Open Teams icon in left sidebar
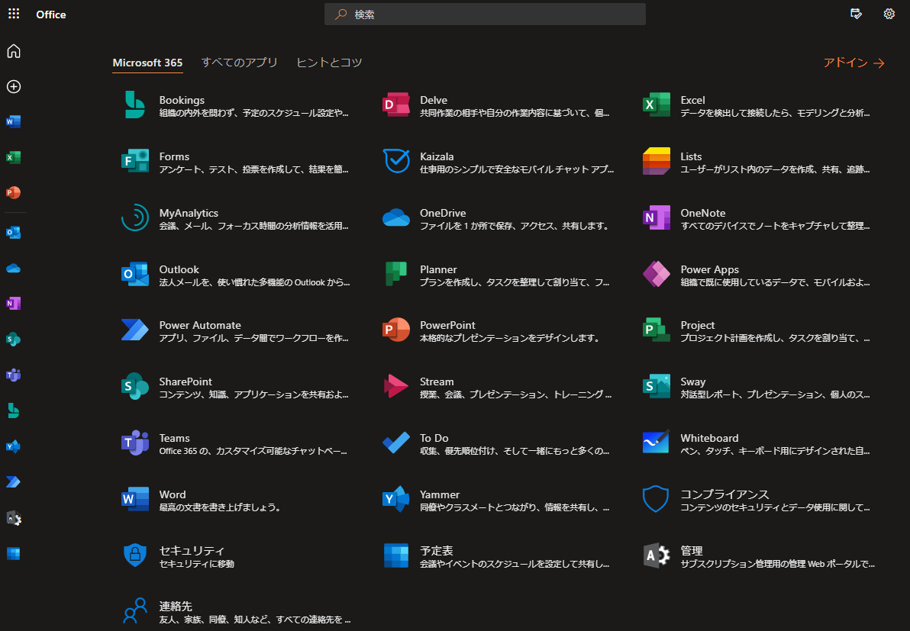This screenshot has width=910, height=631. [13, 375]
